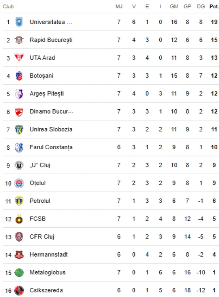Click the MJ column header
Image resolution: width=219 pixels, height=297 pixels.
tap(119, 7)
